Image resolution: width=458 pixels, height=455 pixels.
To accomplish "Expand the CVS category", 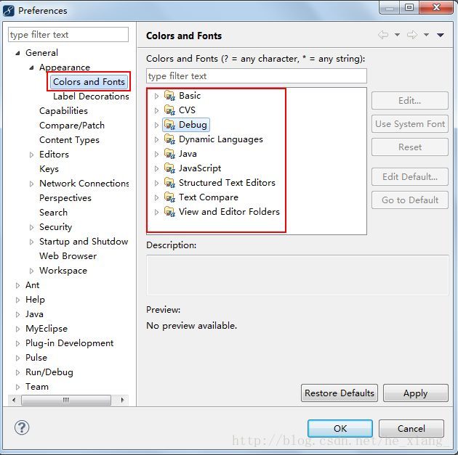I will tap(156, 110).
